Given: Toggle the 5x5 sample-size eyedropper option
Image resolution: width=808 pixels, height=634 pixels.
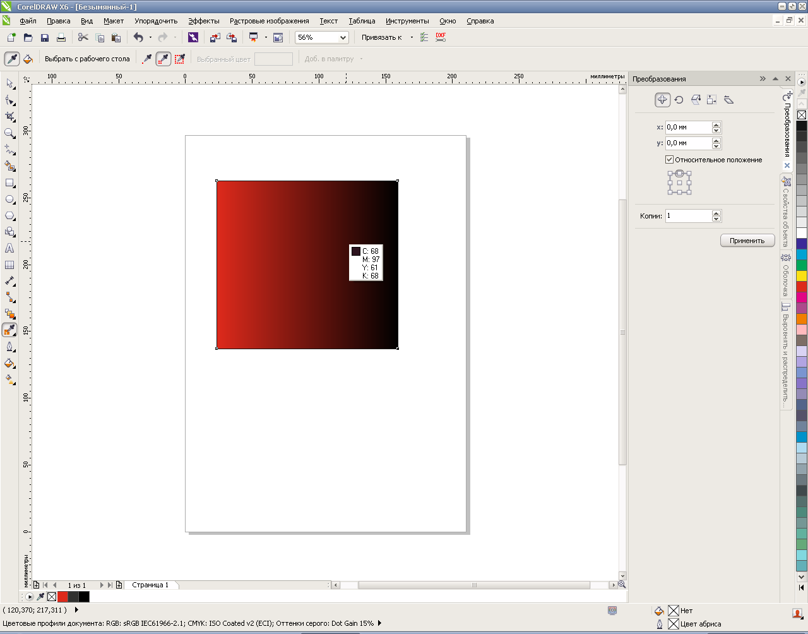Looking at the screenshot, I should click(x=180, y=59).
